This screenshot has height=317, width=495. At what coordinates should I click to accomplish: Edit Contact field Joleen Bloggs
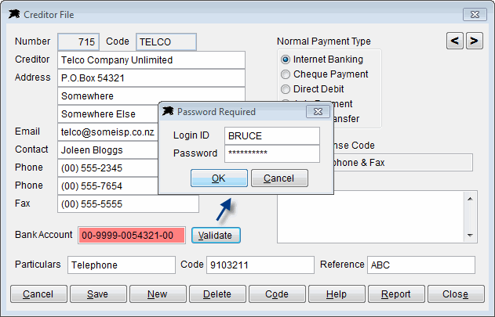point(108,150)
